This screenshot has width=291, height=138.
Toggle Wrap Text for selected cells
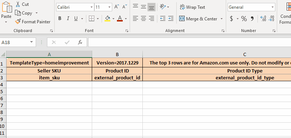tap(192, 7)
